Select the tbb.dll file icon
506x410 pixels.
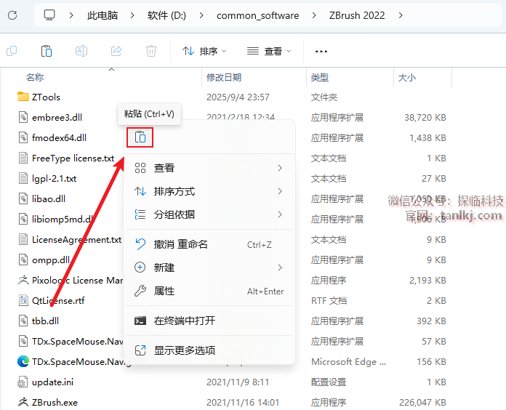point(23,321)
